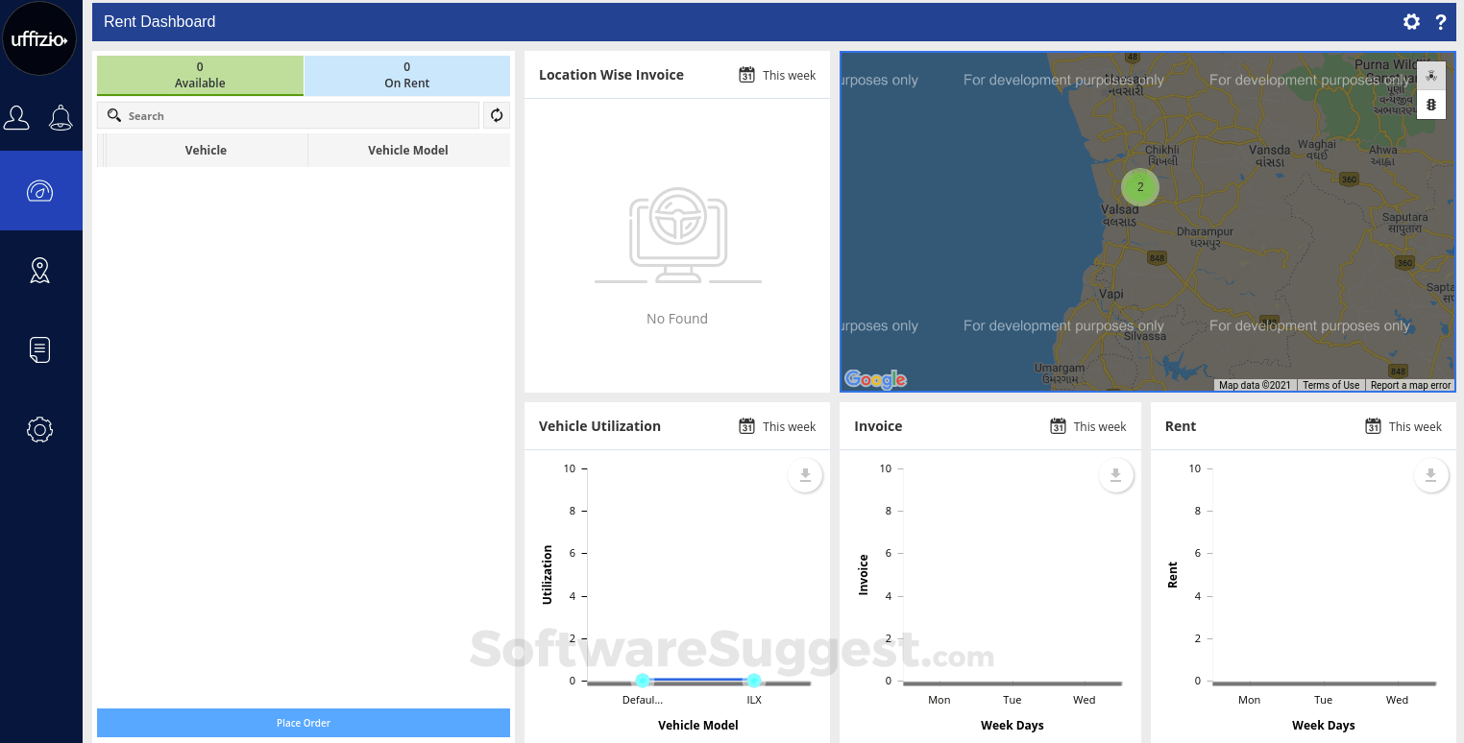Open the Dashboard from the sidebar
Screen dimensions: 1464x743
point(39,190)
